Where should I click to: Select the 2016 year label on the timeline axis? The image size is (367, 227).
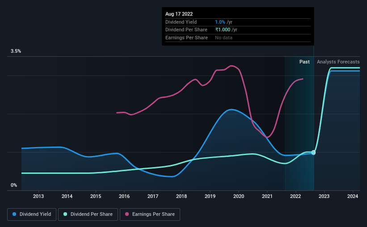tap(124, 196)
